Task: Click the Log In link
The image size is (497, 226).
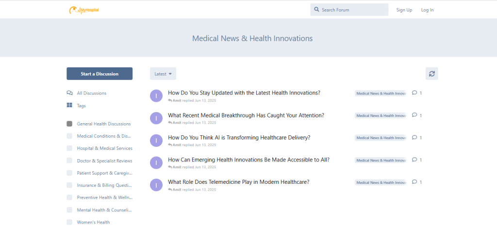Action: pos(427,10)
